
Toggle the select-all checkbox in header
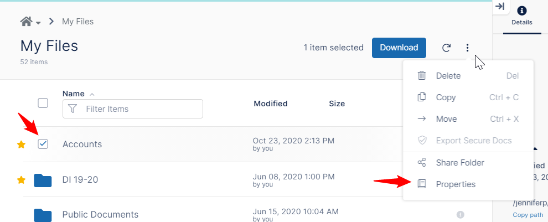[43, 103]
